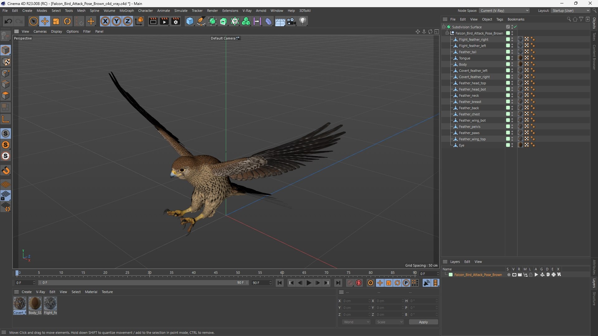The image size is (598, 336).
Task: Toggle X axis lock
Action: point(105,21)
